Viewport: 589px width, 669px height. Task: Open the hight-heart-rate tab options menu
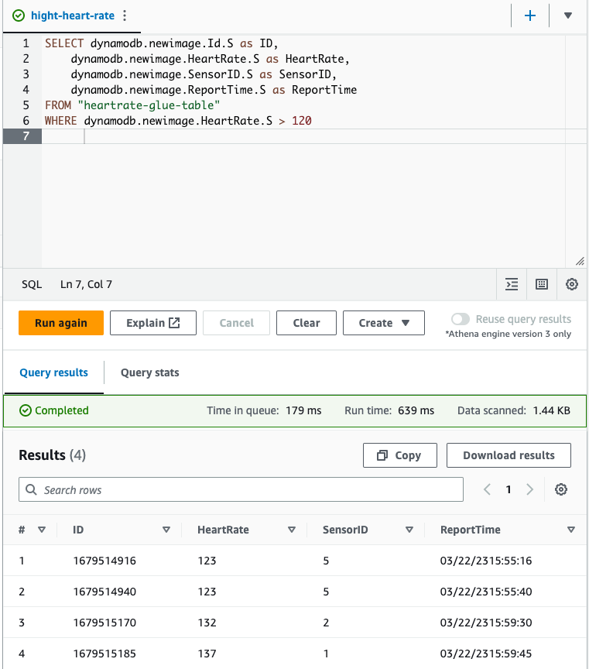125,15
